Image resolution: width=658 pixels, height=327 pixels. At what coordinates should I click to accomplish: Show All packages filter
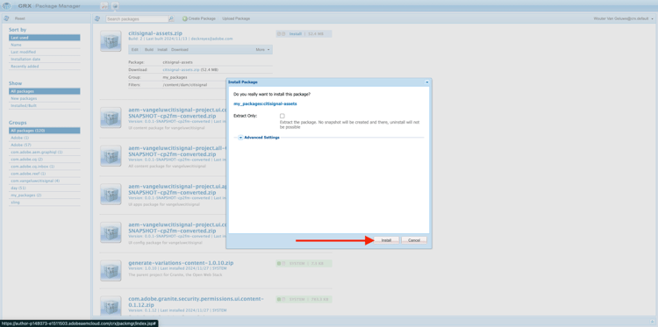pyautogui.click(x=45, y=91)
